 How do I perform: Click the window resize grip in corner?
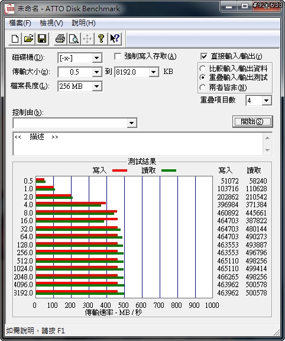[x=276, y=332]
